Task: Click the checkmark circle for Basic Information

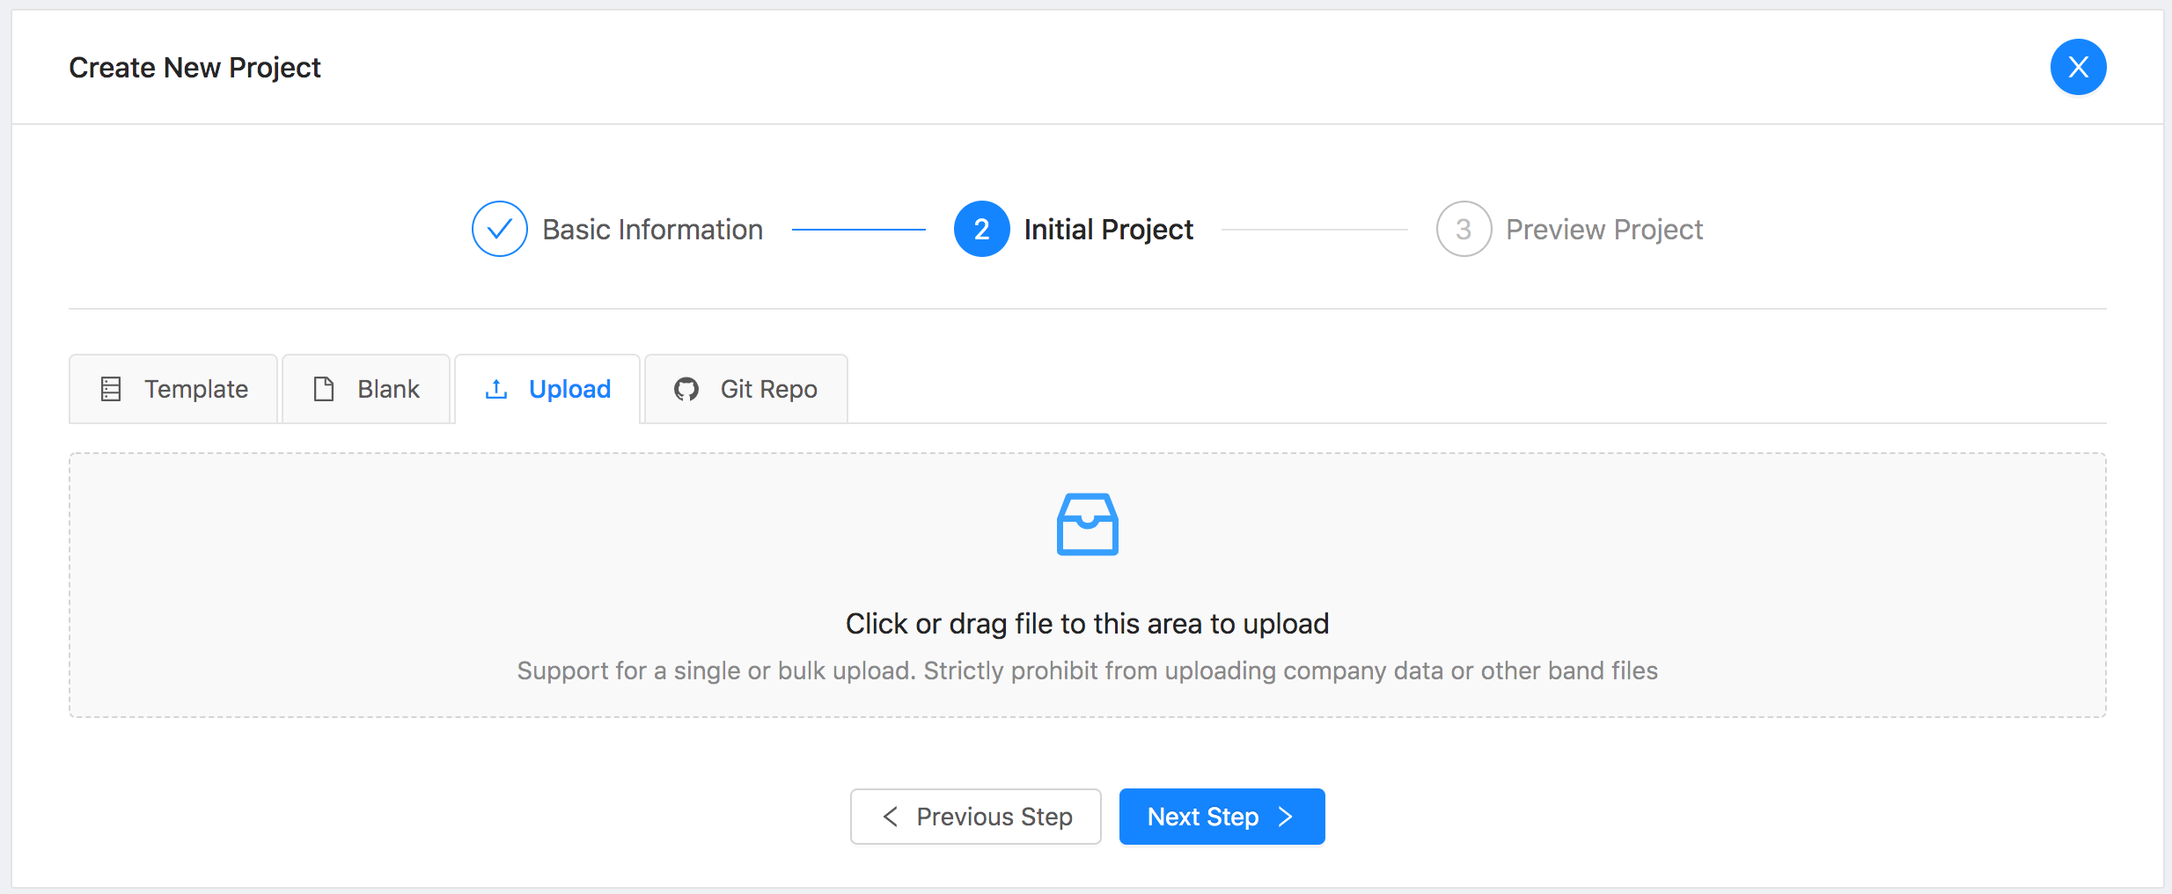Action: [499, 229]
